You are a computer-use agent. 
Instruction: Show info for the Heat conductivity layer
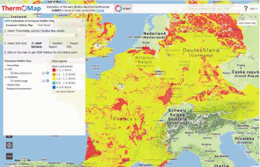tap(48, 73)
